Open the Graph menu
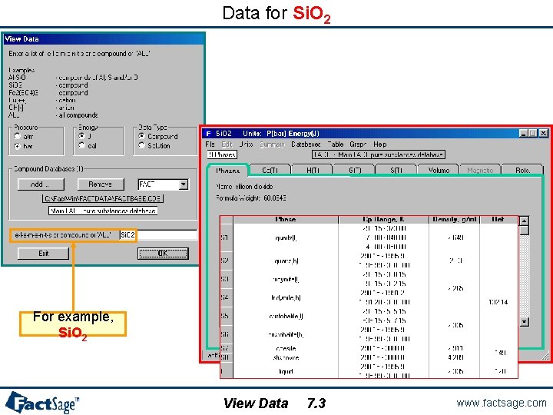This screenshot has height=415, width=553. click(358, 144)
